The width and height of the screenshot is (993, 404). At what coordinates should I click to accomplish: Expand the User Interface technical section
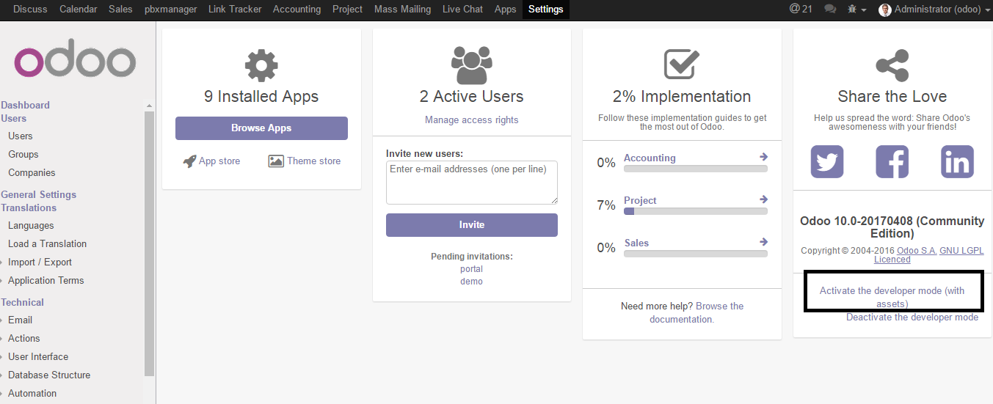pos(38,357)
